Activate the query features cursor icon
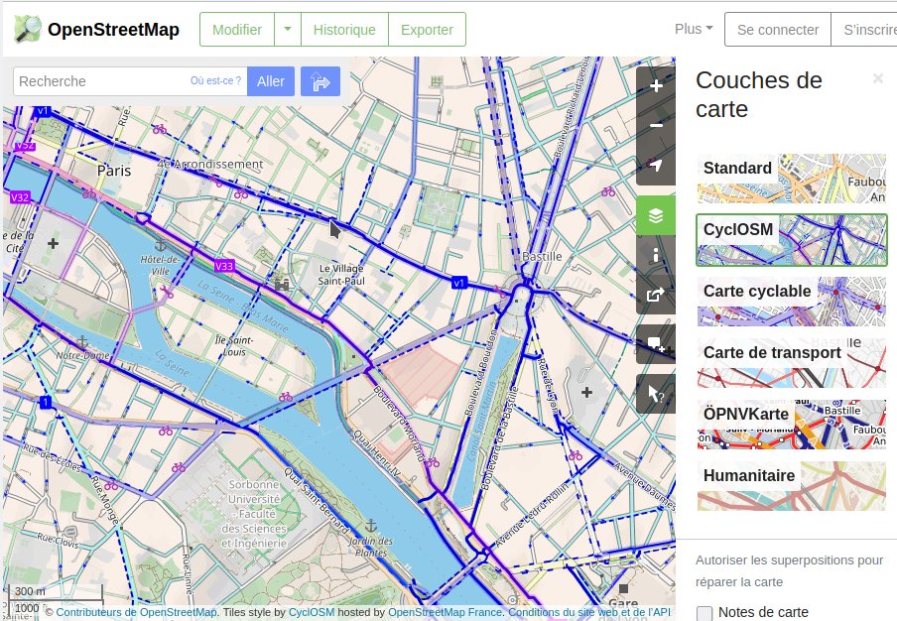 (656, 394)
